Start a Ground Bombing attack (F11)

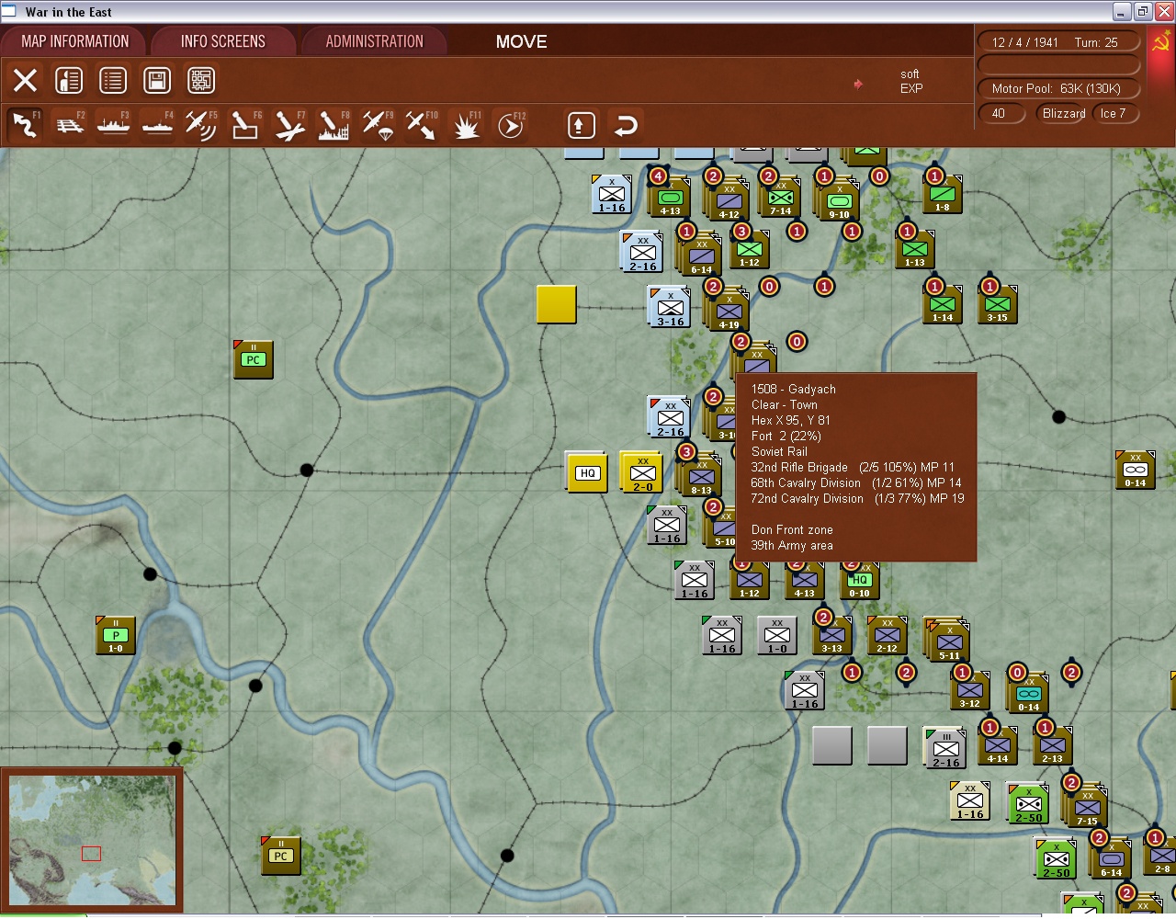pyautogui.click(x=466, y=124)
